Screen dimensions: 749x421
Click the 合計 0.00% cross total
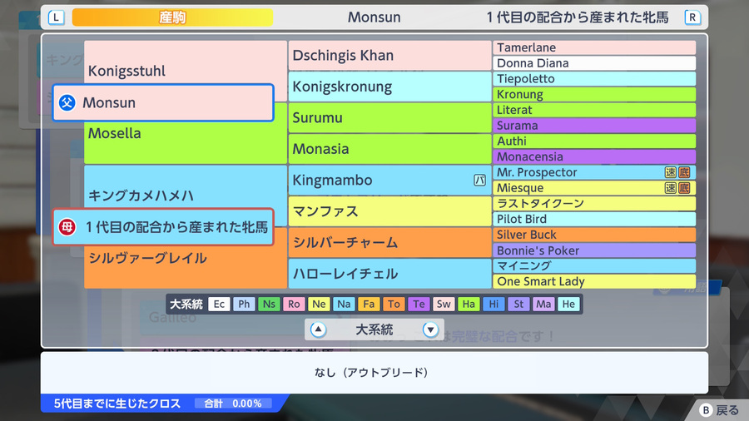click(x=233, y=404)
